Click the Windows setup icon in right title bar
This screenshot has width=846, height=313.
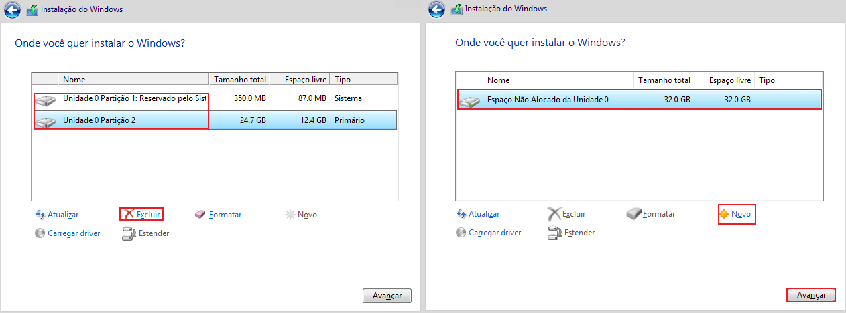pyautogui.click(x=457, y=9)
